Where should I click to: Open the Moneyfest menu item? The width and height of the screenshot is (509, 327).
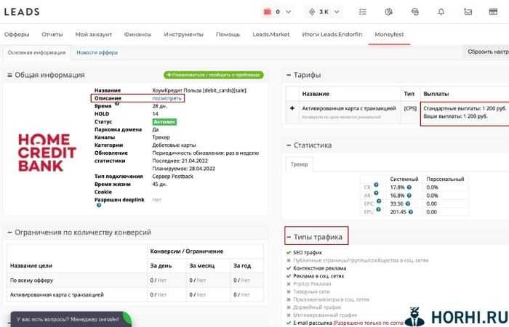click(x=389, y=34)
